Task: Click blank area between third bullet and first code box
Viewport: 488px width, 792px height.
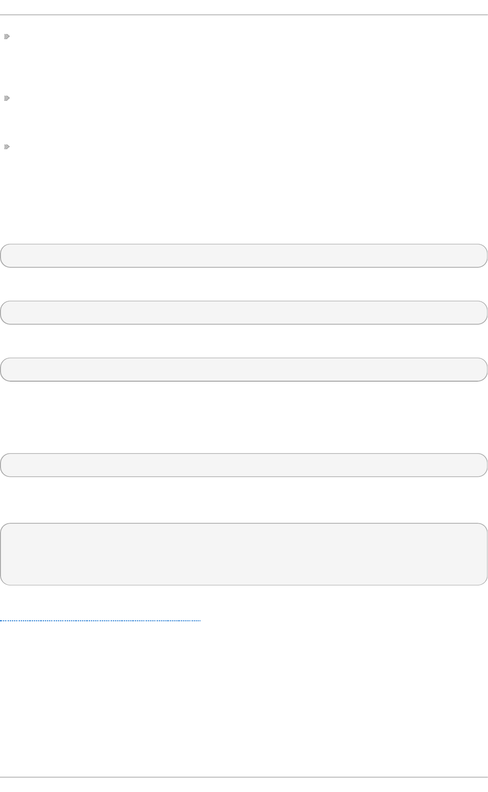Action: (x=244, y=201)
